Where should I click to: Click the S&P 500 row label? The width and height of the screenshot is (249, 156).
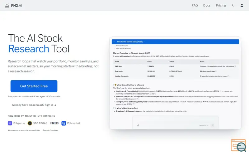click(x=118, y=66)
